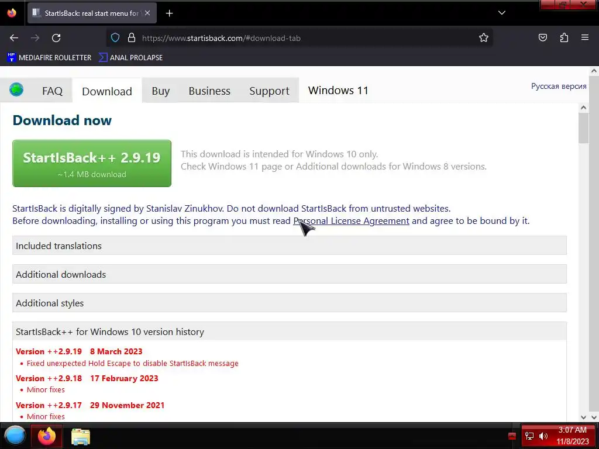Click the Firefox back arrow
This screenshot has height=449, width=599.
(x=14, y=38)
